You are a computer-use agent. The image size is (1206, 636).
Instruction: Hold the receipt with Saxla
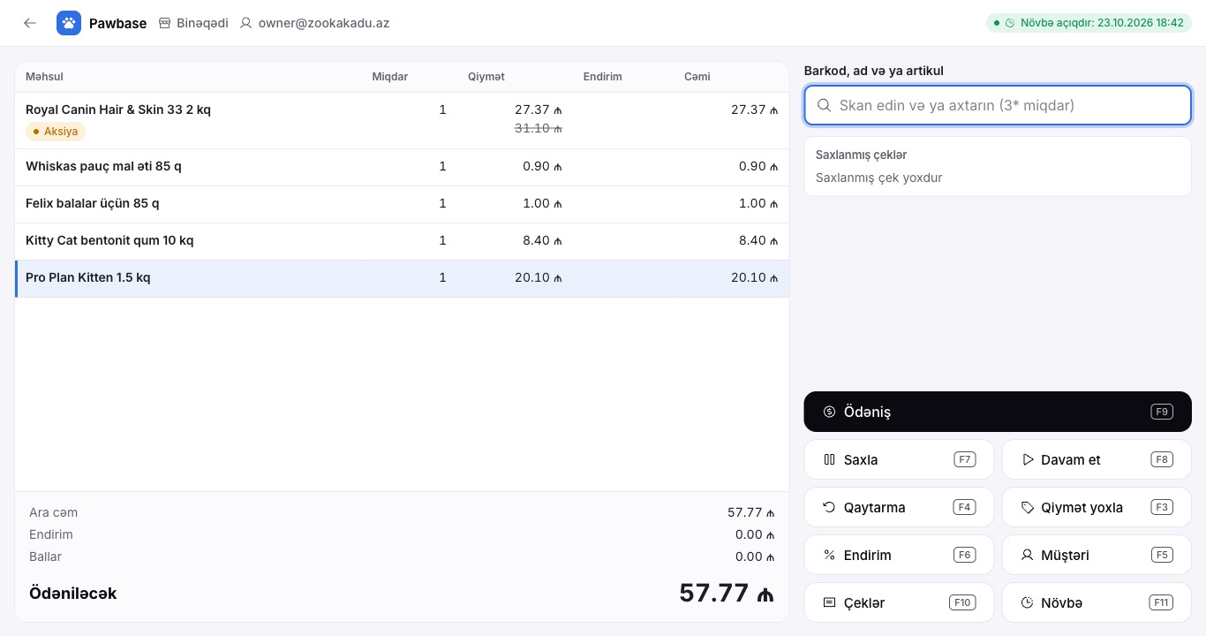899,459
